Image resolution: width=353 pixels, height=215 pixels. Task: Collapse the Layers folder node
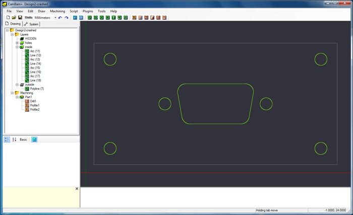pyautogui.click(x=12, y=34)
